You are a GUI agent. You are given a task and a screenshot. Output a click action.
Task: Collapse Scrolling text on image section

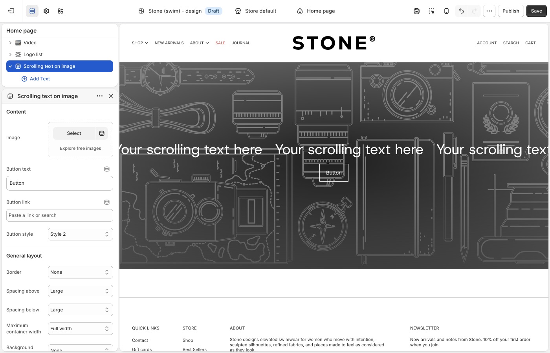pyautogui.click(x=10, y=66)
